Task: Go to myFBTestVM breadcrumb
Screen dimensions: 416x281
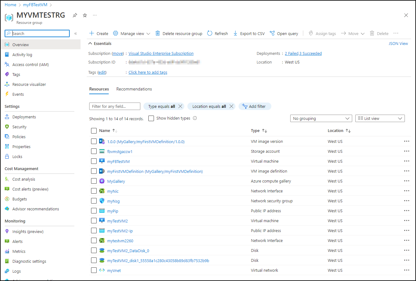Action: [x=35, y=5]
